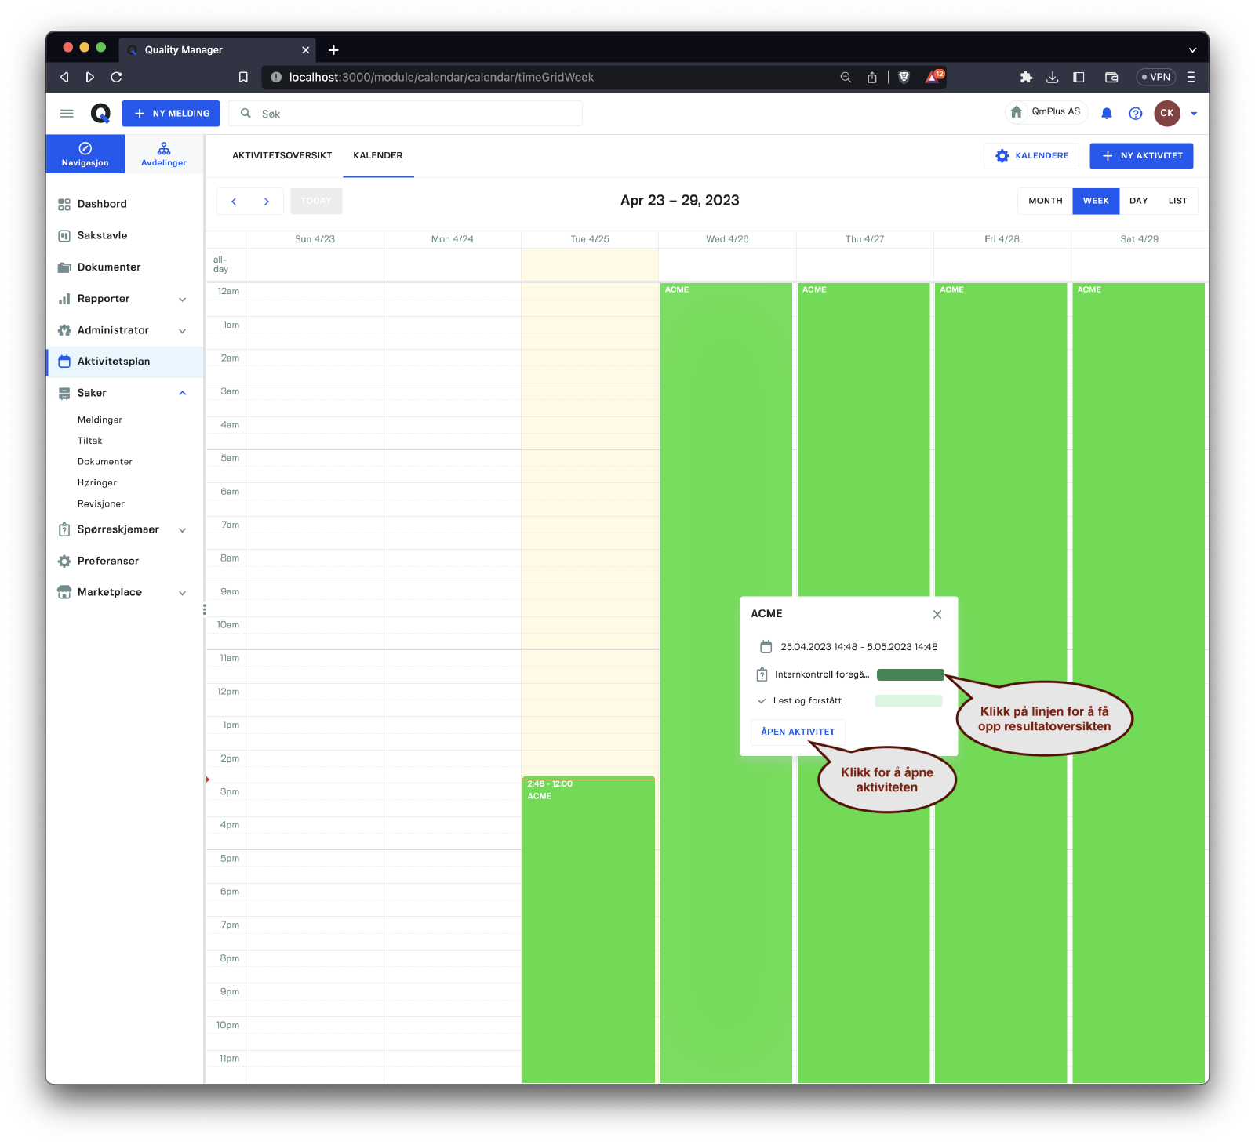
Task: Switch calendar to Month view
Action: [x=1045, y=201]
